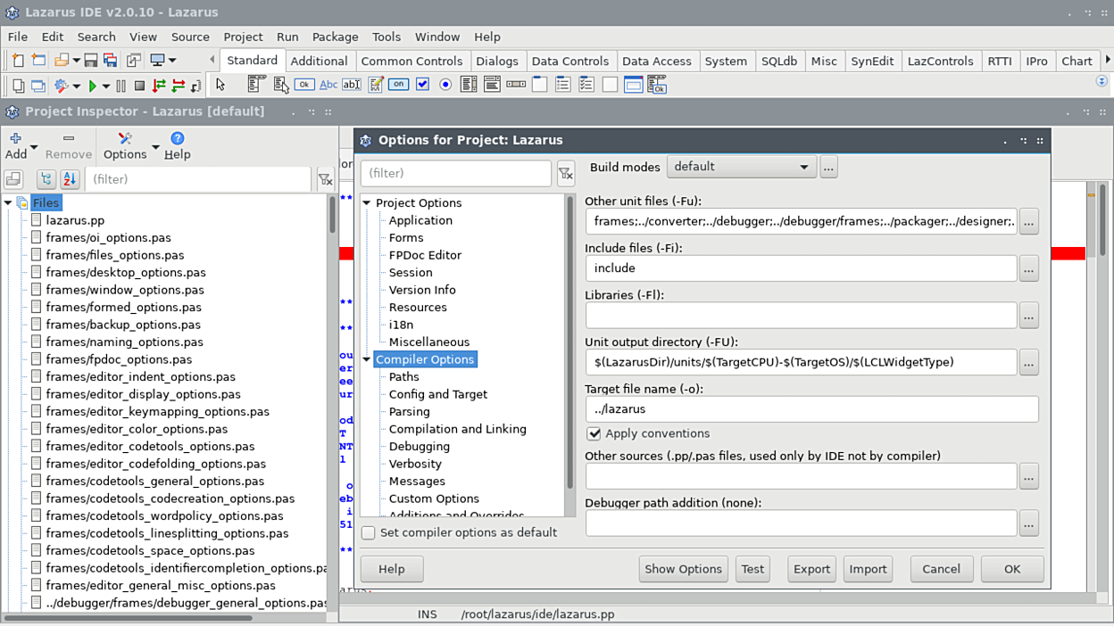
Task: Collapse the Files tree node
Action: pos(8,203)
